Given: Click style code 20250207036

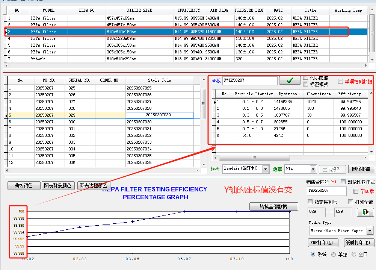Looking at the screenshot, I should pos(160,162).
